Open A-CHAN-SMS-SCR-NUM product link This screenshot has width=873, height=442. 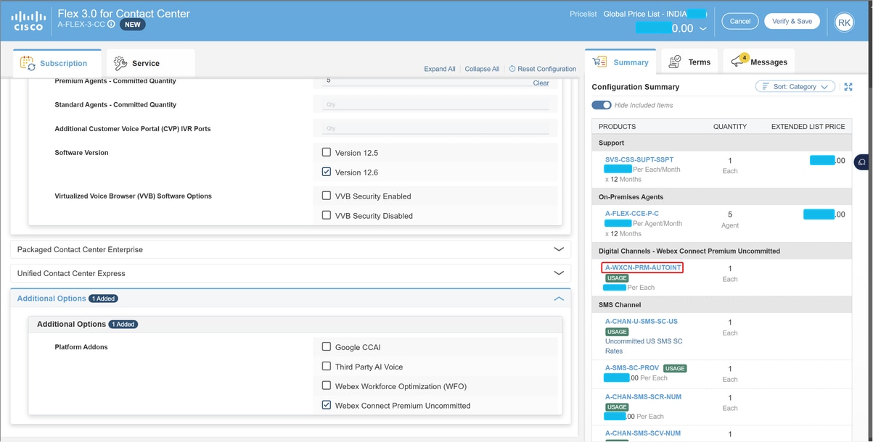[x=643, y=397]
